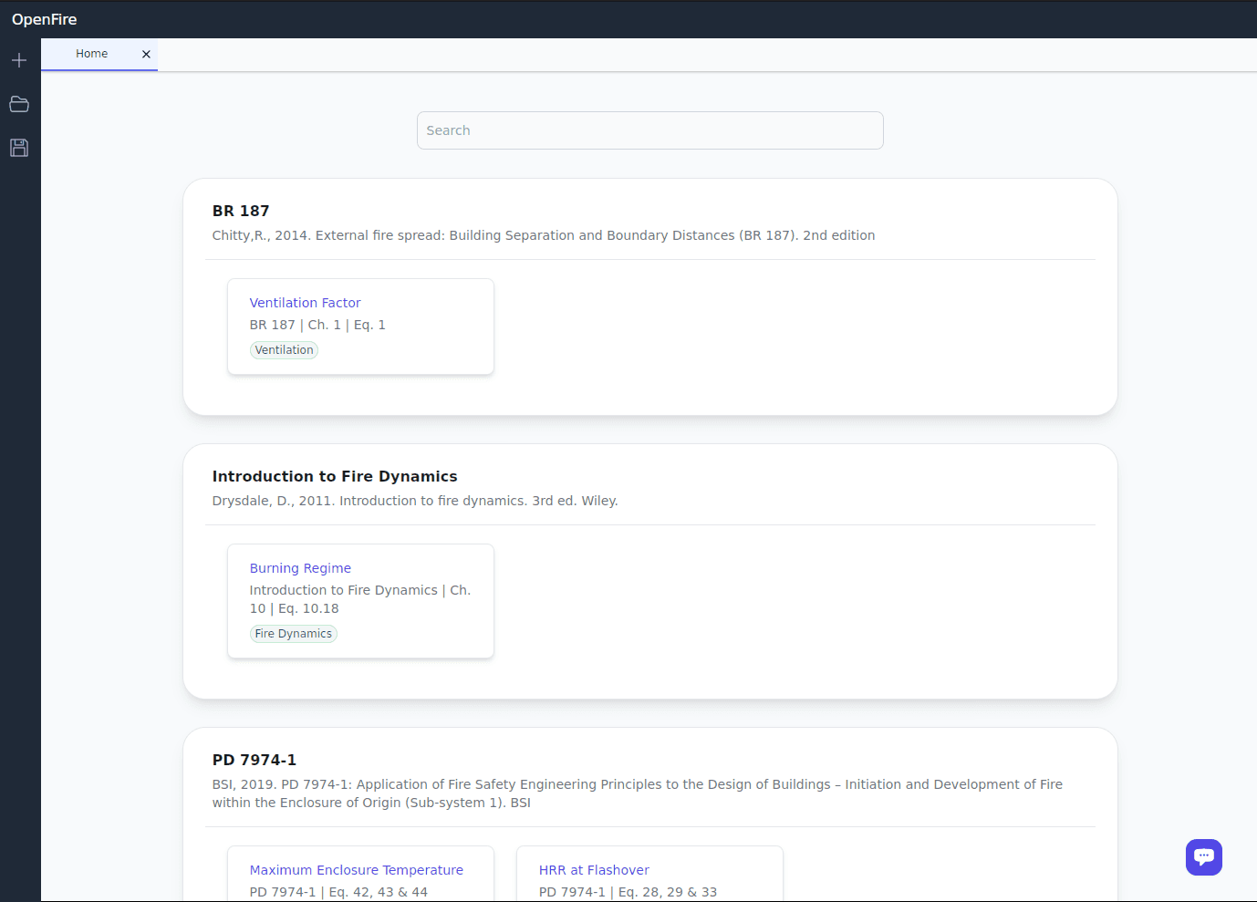
Task: Click the Chitty, R., 2014 citation text
Action: (544, 235)
